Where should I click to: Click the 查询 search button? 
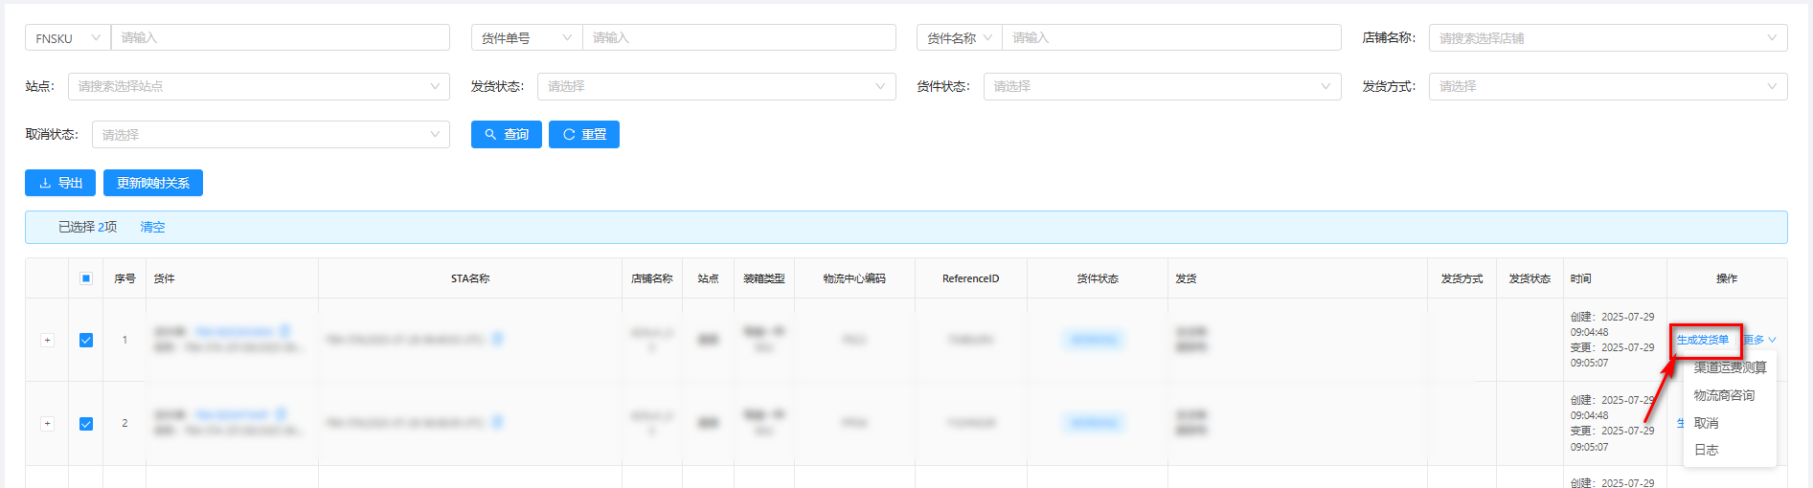(506, 135)
